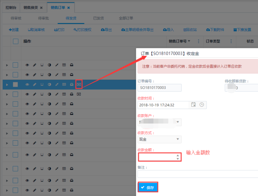
Task: Click the deposit collection icon in highlighted row
Action: click(79, 84)
